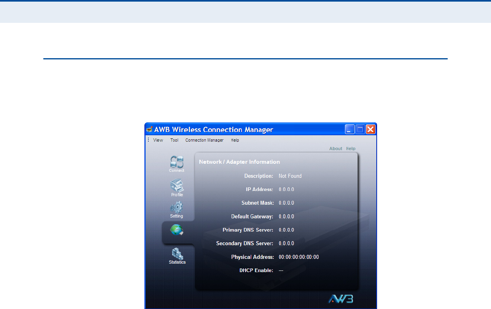491x309 pixels.
Task: Select the Default Gateway value 0.0.0.0
Action: pyautogui.click(x=286, y=216)
